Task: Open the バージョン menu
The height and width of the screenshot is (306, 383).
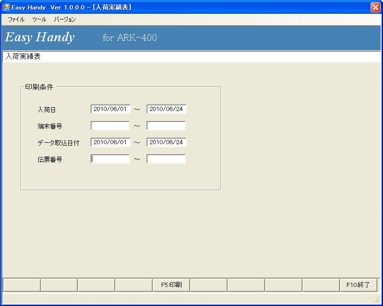Action: pyautogui.click(x=65, y=19)
